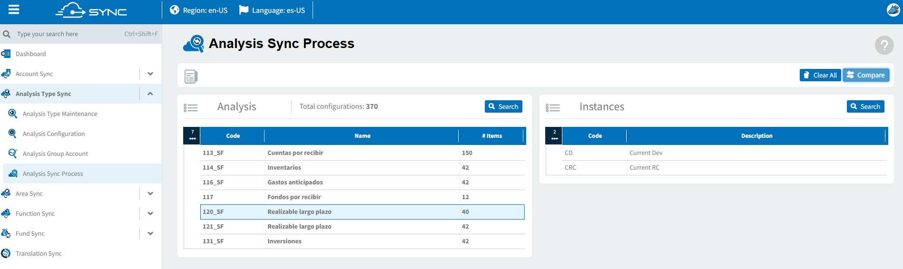This screenshot has height=269, width=903.
Task: Click the Analysis panel list icon
Action: [191, 108]
